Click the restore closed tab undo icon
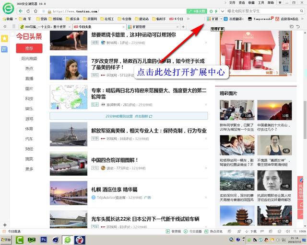This screenshot has height=245, width=307. (298, 27)
